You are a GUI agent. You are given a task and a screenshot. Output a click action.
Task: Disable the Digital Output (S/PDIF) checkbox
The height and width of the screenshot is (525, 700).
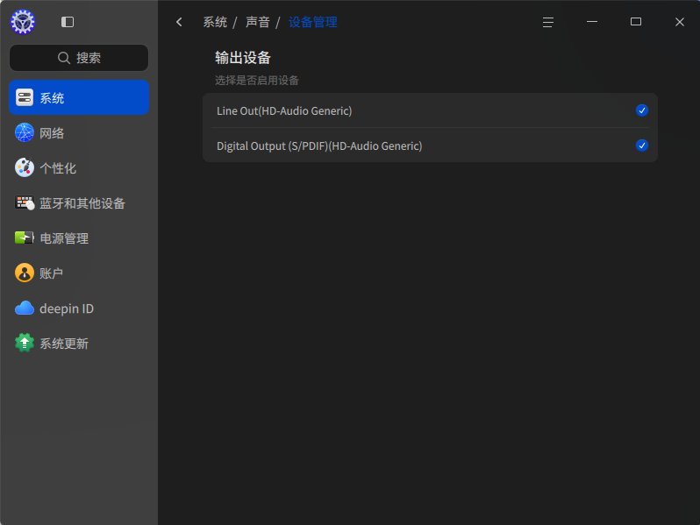click(x=641, y=145)
